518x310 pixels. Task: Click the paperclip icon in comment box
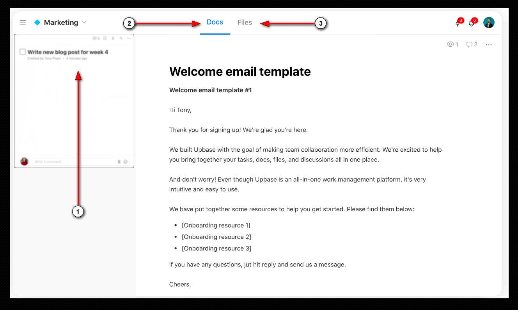pyautogui.click(x=119, y=161)
